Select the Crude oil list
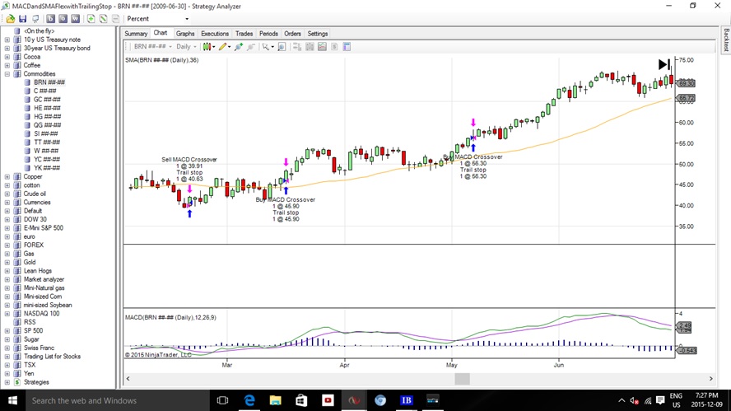The image size is (731, 411). (x=35, y=194)
